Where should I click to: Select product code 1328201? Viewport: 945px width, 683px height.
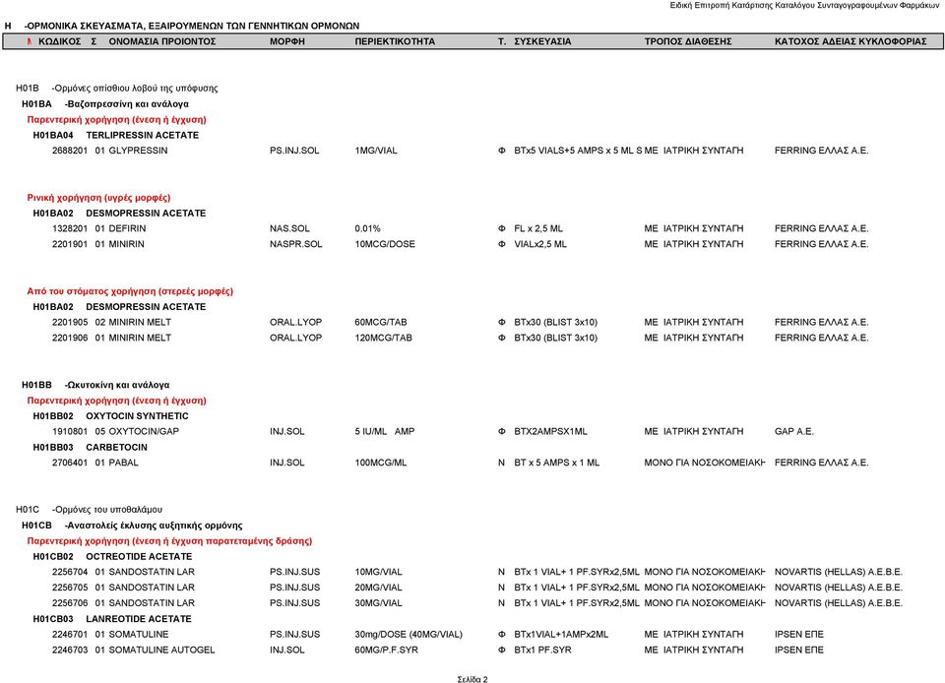[x=70, y=228]
